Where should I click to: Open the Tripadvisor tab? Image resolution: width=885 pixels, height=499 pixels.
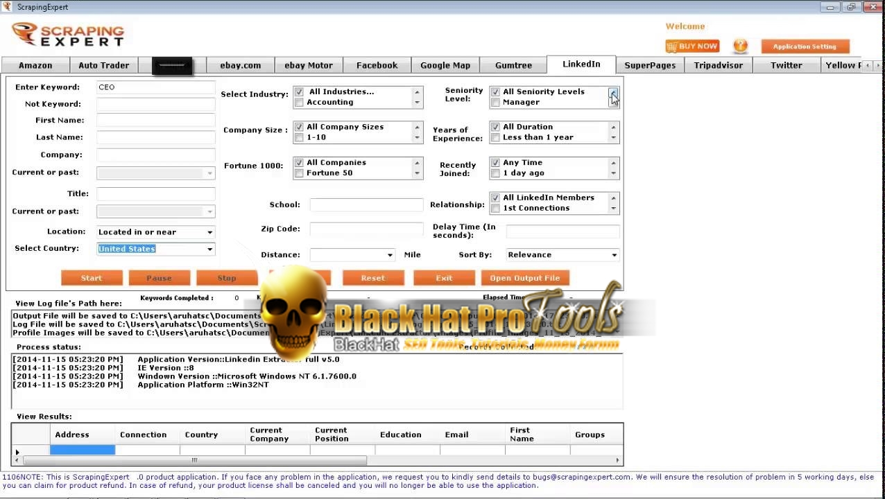tap(719, 65)
